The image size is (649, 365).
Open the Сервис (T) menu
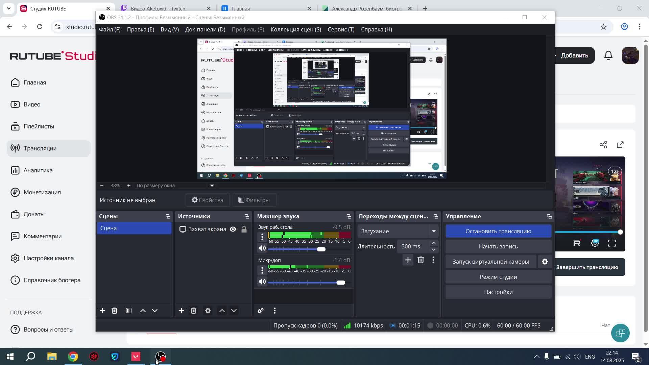point(341,29)
